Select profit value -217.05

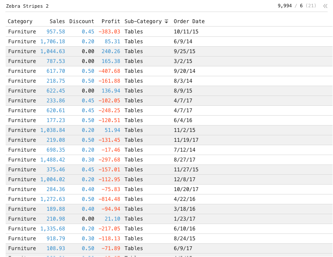pyautogui.click(x=109, y=229)
